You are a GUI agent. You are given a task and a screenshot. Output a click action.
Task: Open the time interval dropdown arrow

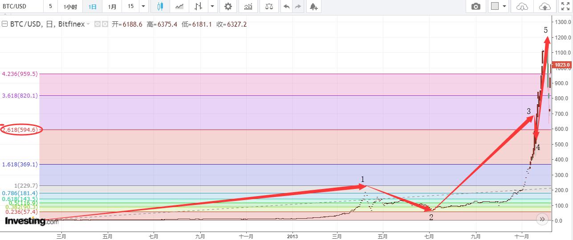pyautogui.click(x=143, y=6)
